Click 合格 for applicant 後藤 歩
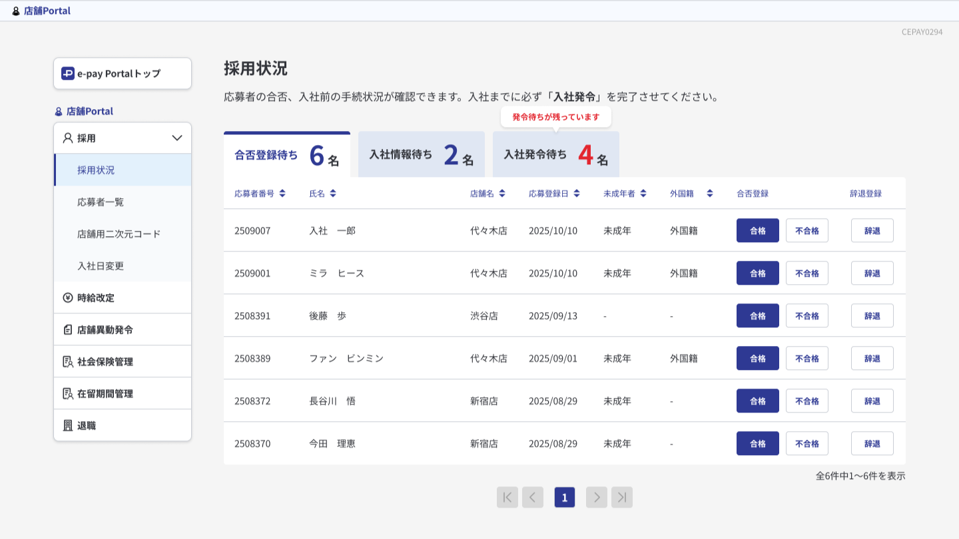959x539 pixels. 758,315
